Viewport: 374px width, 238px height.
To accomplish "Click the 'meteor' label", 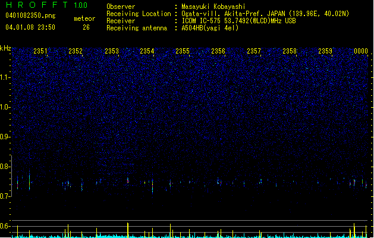I will pos(84,18).
